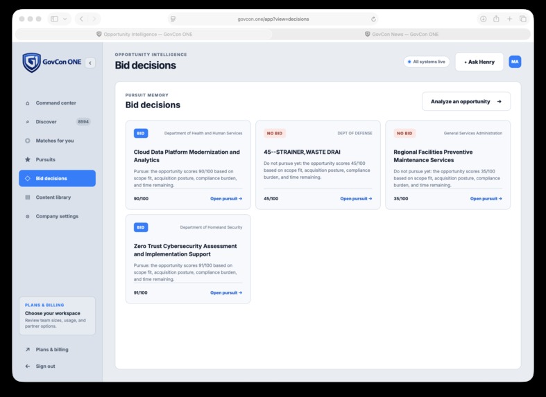Select Zero Trust Cybersecurity Assessment title
Screen dimensions: 546x397
click(x=185, y=250)
